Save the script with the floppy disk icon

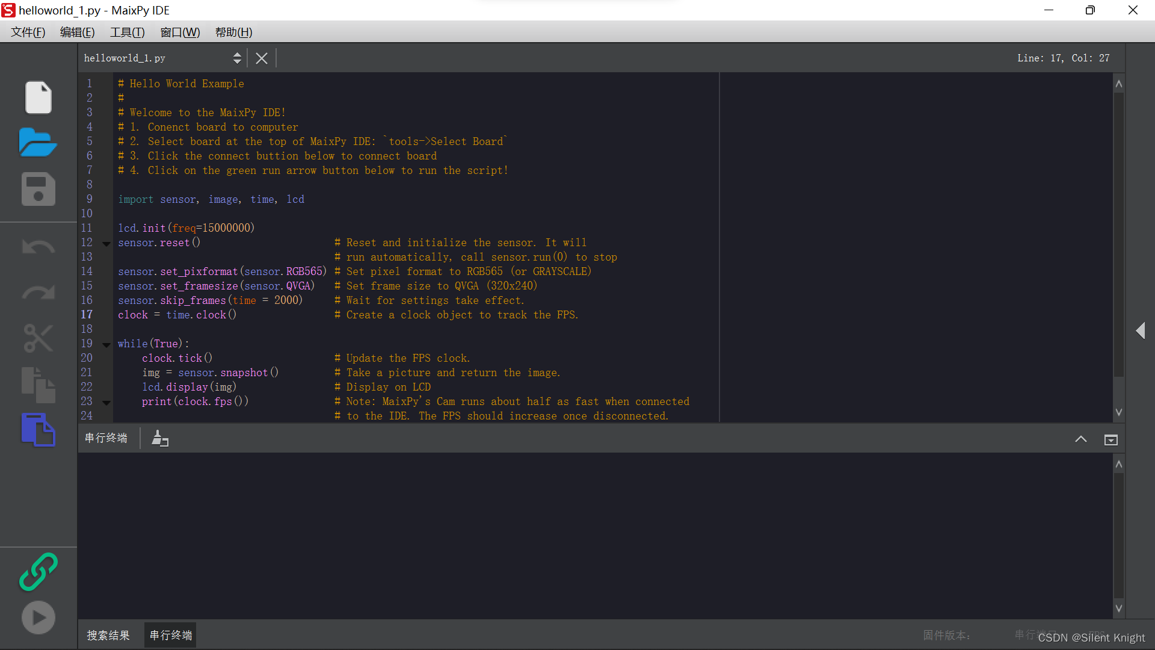pos(38,190)
